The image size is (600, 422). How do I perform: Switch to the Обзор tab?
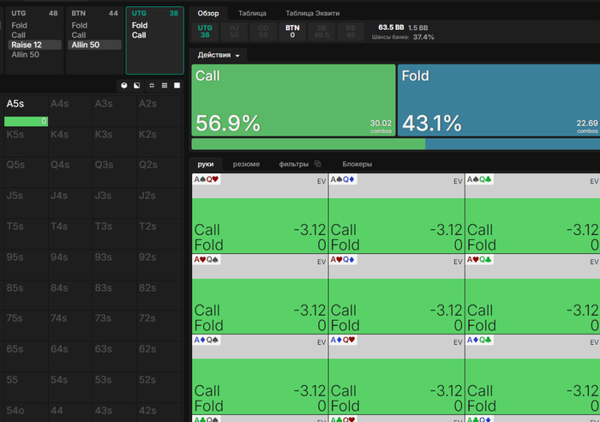point(208,14)
